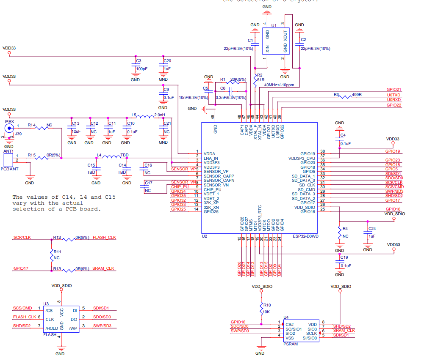This screenshot has height=364, width=424.
Task: Select the U4 PSRAM chip symbol
Action: (301, 331)
